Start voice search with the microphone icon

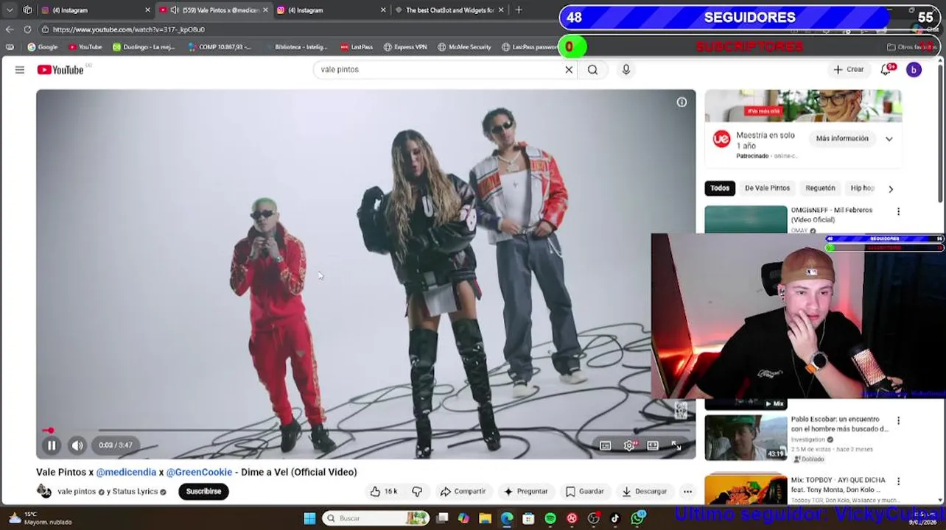pos(626,69)
